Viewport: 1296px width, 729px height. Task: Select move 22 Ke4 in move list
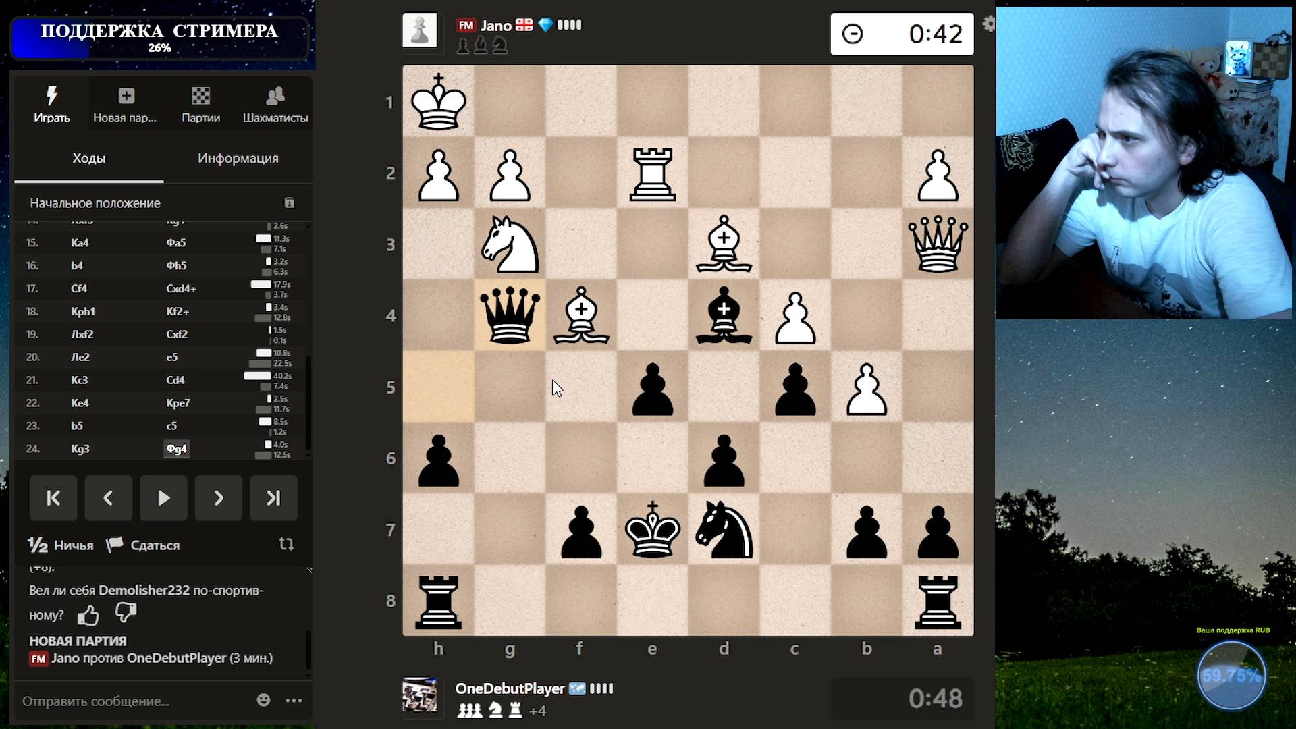80,403
